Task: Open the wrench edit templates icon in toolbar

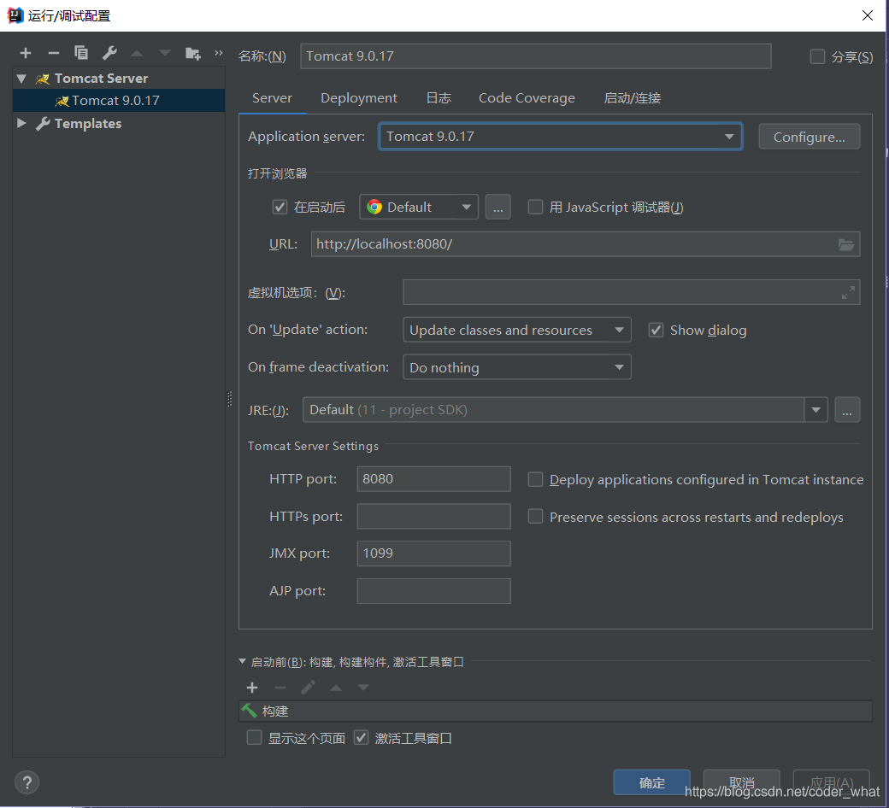Action: click(109, 53)
